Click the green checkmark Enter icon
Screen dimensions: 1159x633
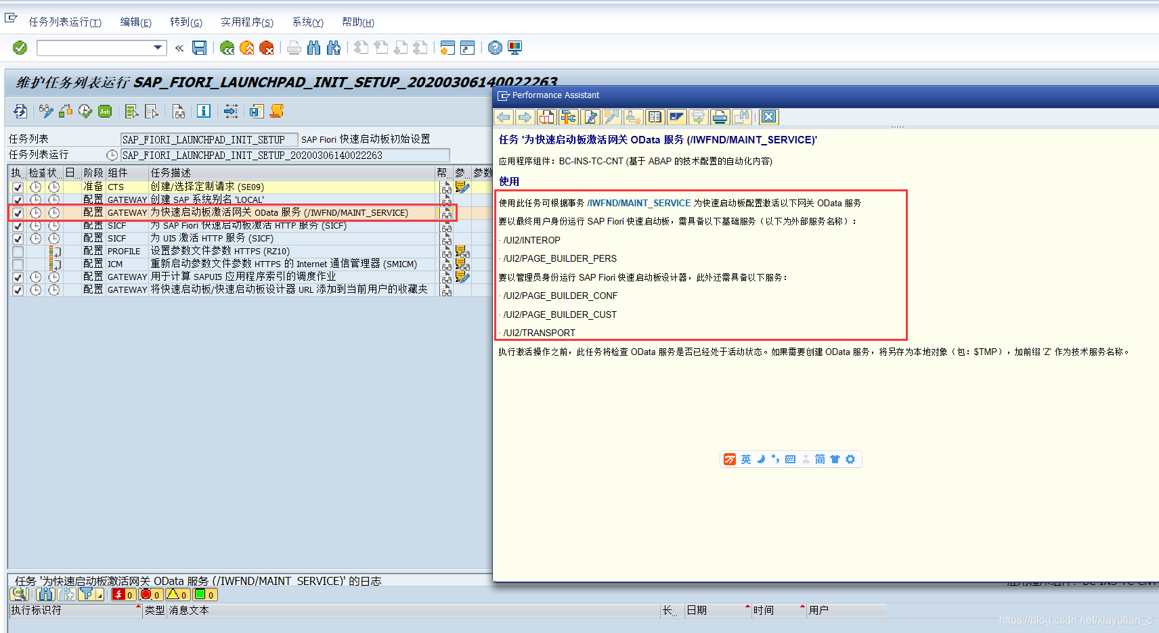20,47
